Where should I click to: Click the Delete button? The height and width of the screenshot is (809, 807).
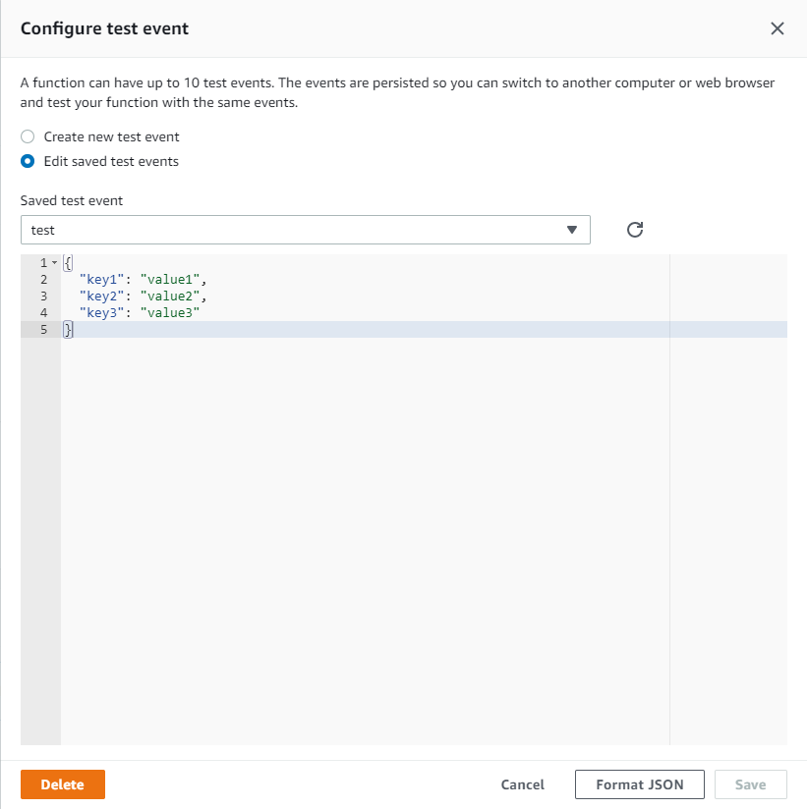[62, 783]
